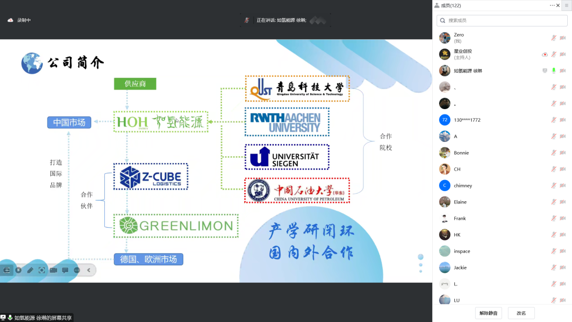Image resolution: width=572 pixels, height=322 pixels.
Task: Click the magnifier icon in member search box
Action: pyautogui.click(x=442, y=21)
